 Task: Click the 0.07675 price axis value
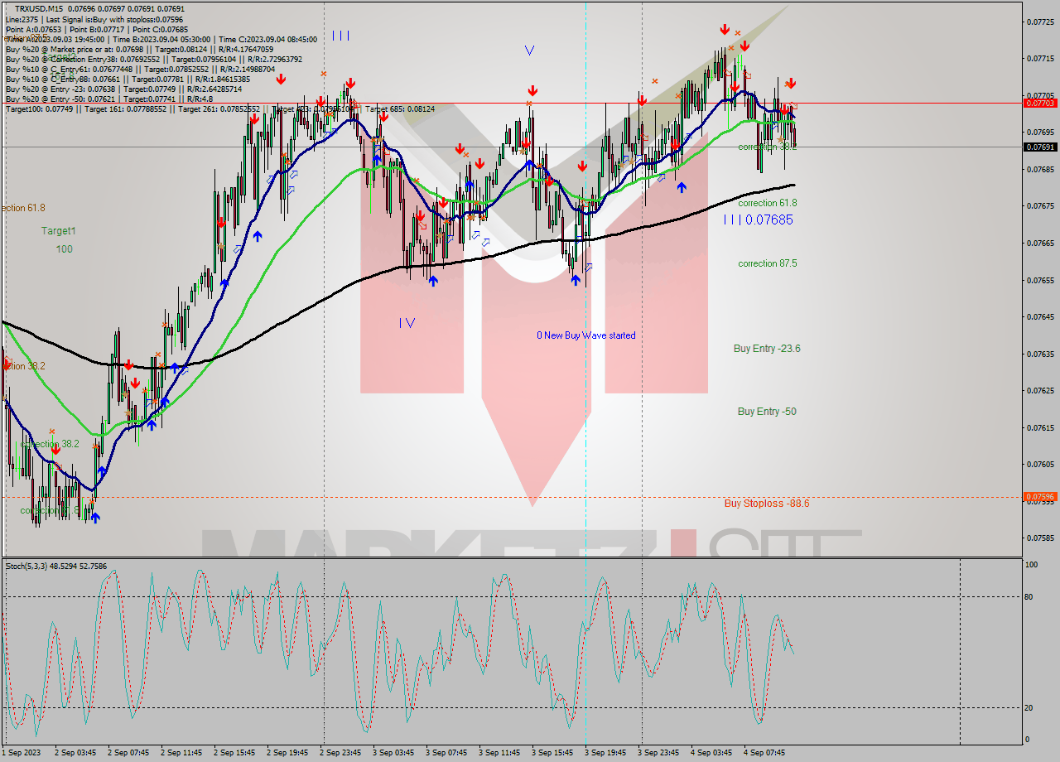click(x=1040, y=206)
